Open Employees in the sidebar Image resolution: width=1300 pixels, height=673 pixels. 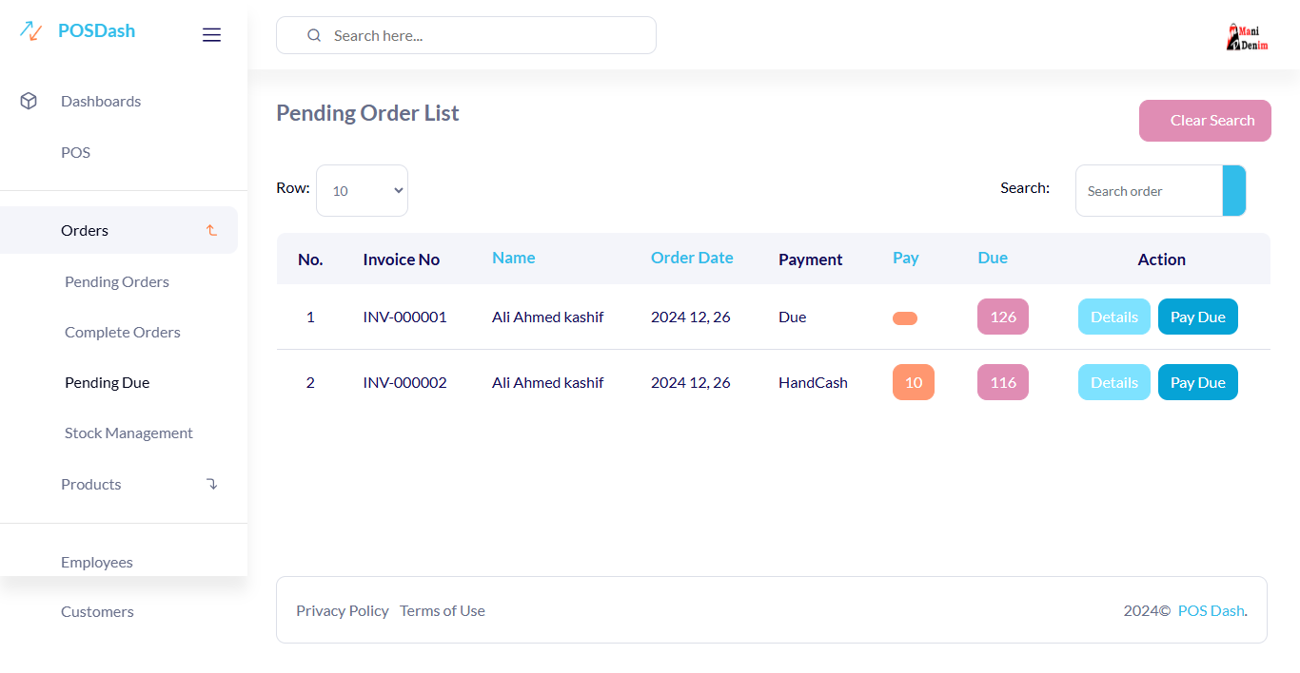tap(97, 562)
